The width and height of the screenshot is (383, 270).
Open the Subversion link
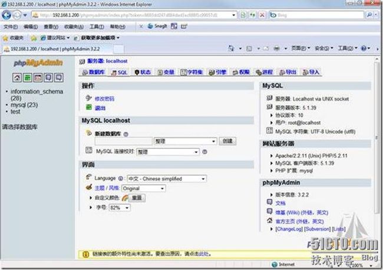[x=317, y=229]
